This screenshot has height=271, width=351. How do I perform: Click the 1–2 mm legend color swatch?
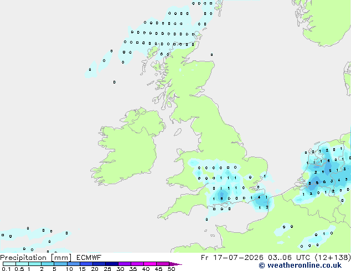click(35, 264)
